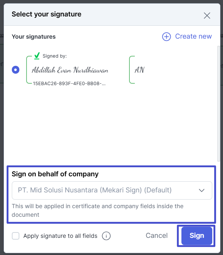Image resolution: width=223 pixels, height=255 pixels.
Task: Click the info icon near Apply signature
Action: coord(106,236)
